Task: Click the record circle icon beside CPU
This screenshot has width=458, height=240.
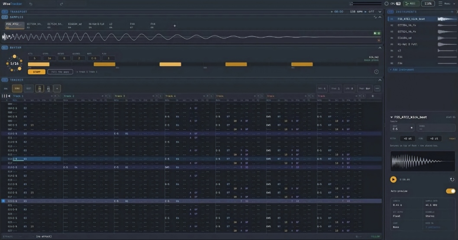Action: coord(387,3)
